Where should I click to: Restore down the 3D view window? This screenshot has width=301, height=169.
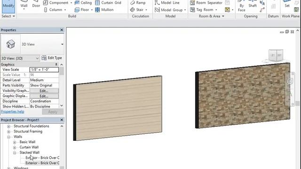point(287,32)
